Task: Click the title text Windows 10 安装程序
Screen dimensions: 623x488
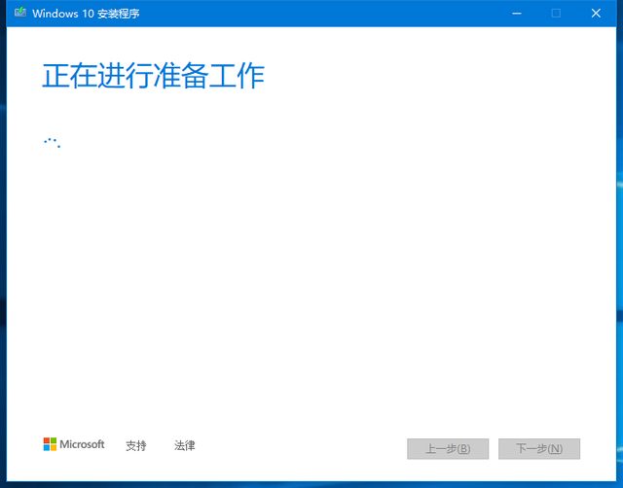Action: point(86,14)
